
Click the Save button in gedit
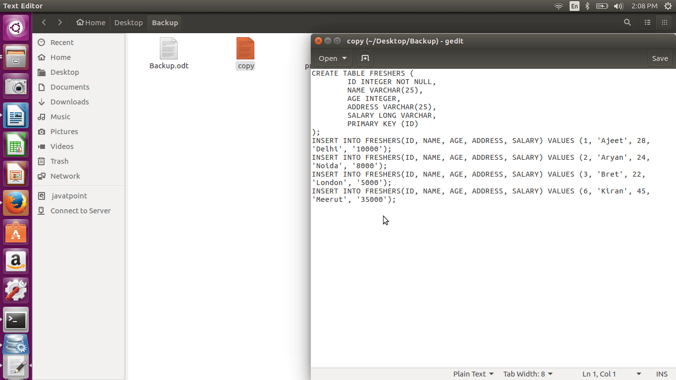[x=660, y=58]
